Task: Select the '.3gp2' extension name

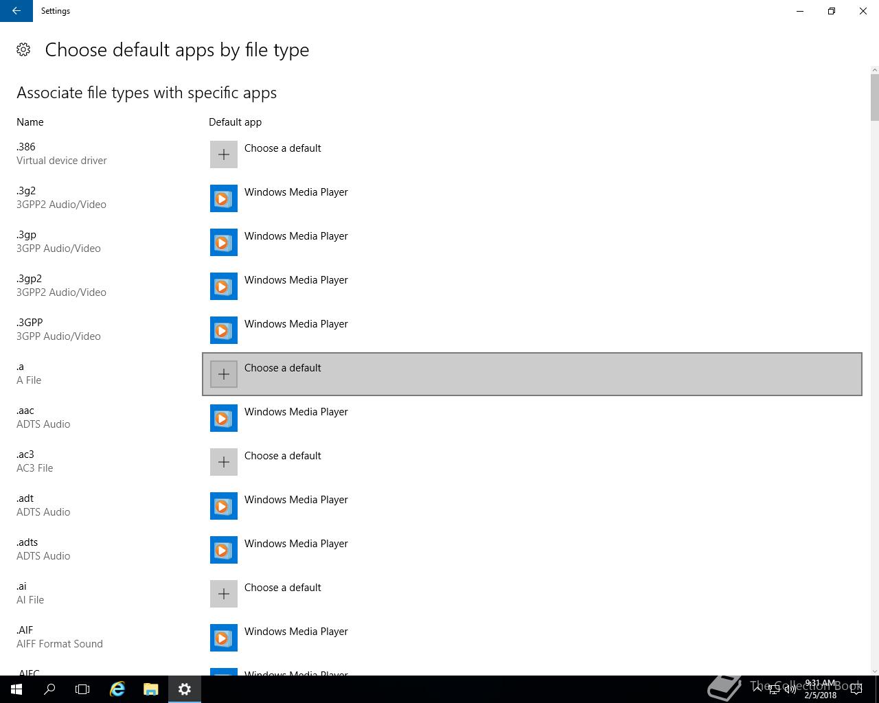Action: click(x=30, y=279)
